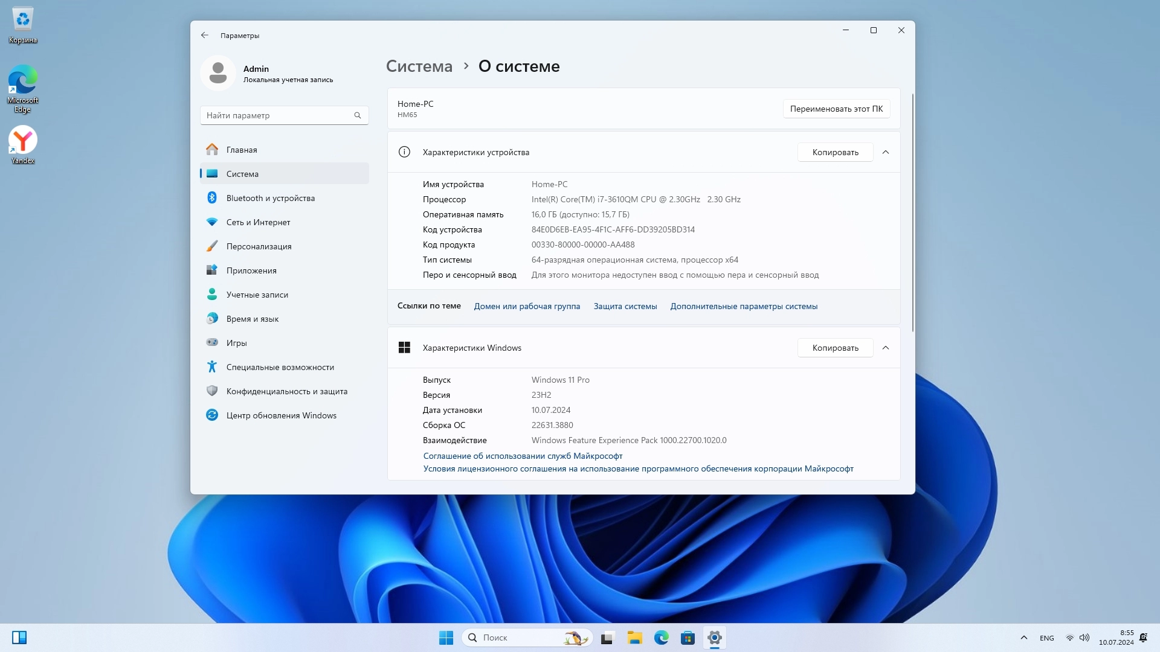
Task: Show hidden system tray icons
Action: point(1023,638)
